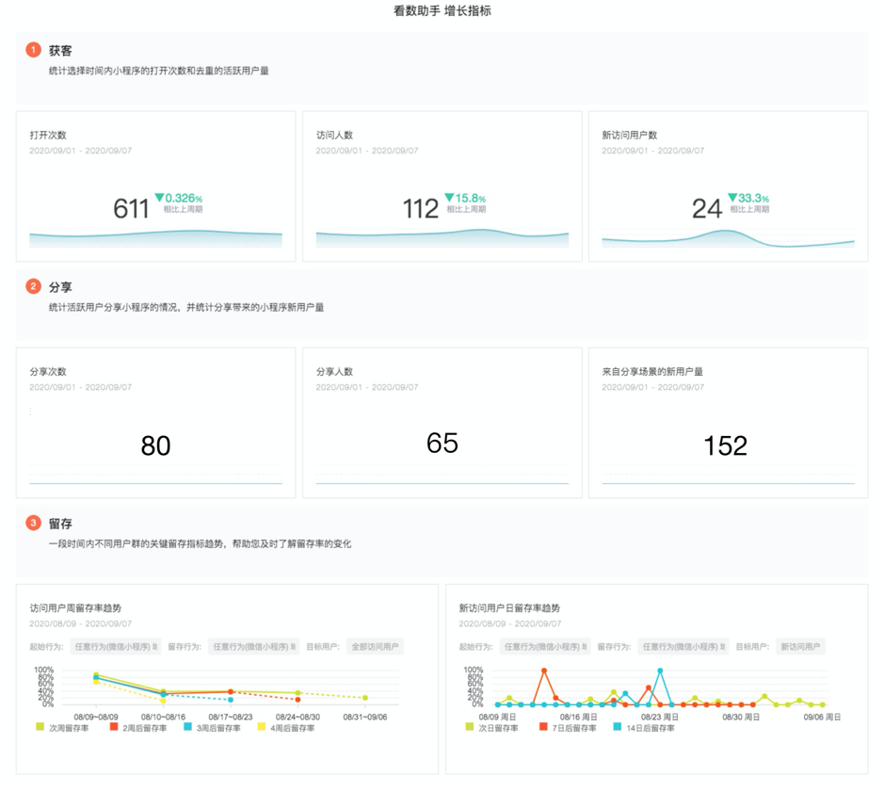Click the orange number 1 获客 badge
Image resolution: width=884 pixels, height=792 pixels.
(33, 50)
